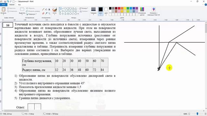
Task: Select the Color picker eyedropper tool
Action: [46, 14]
